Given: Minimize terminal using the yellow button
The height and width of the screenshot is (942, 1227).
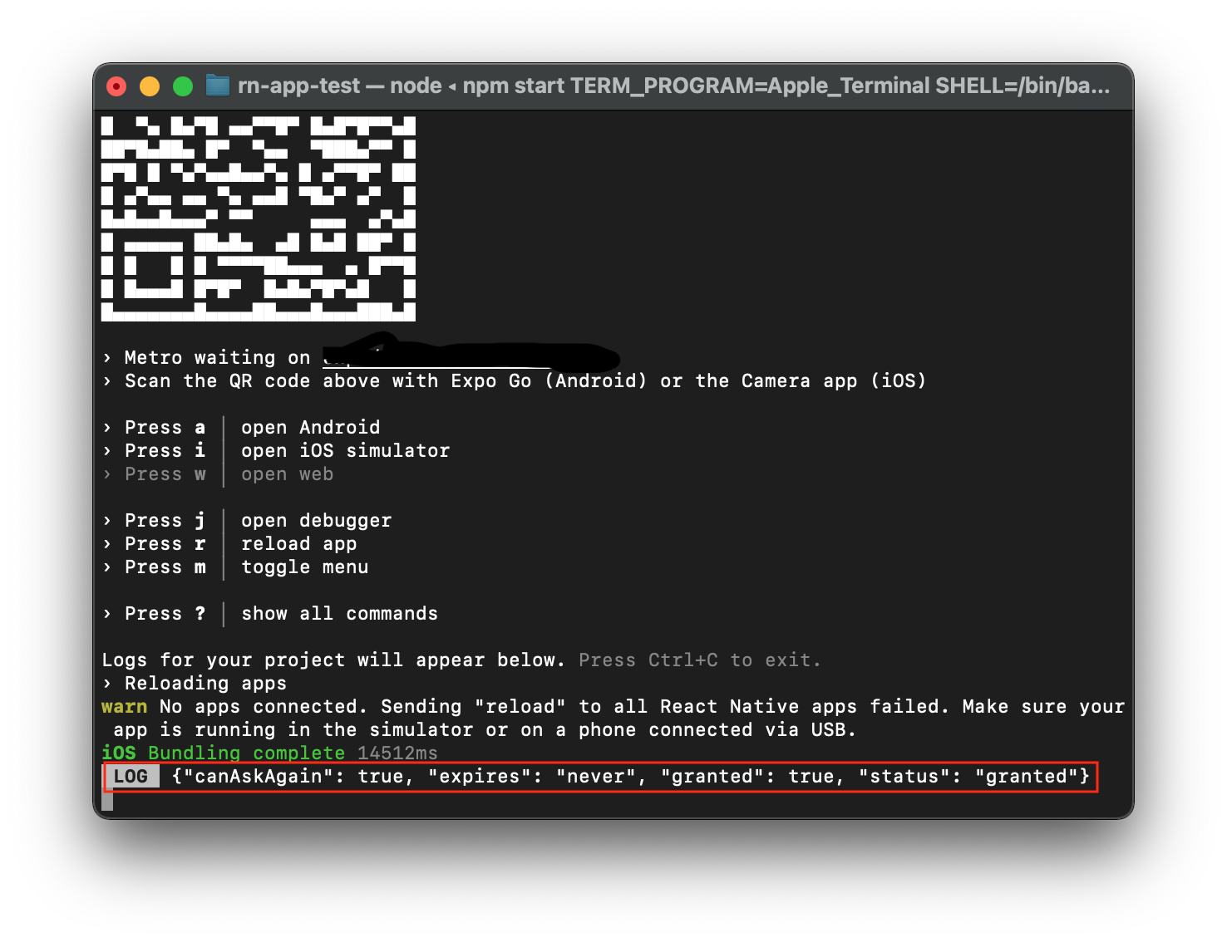Looking at the screenshot, I should click(150, 86).
